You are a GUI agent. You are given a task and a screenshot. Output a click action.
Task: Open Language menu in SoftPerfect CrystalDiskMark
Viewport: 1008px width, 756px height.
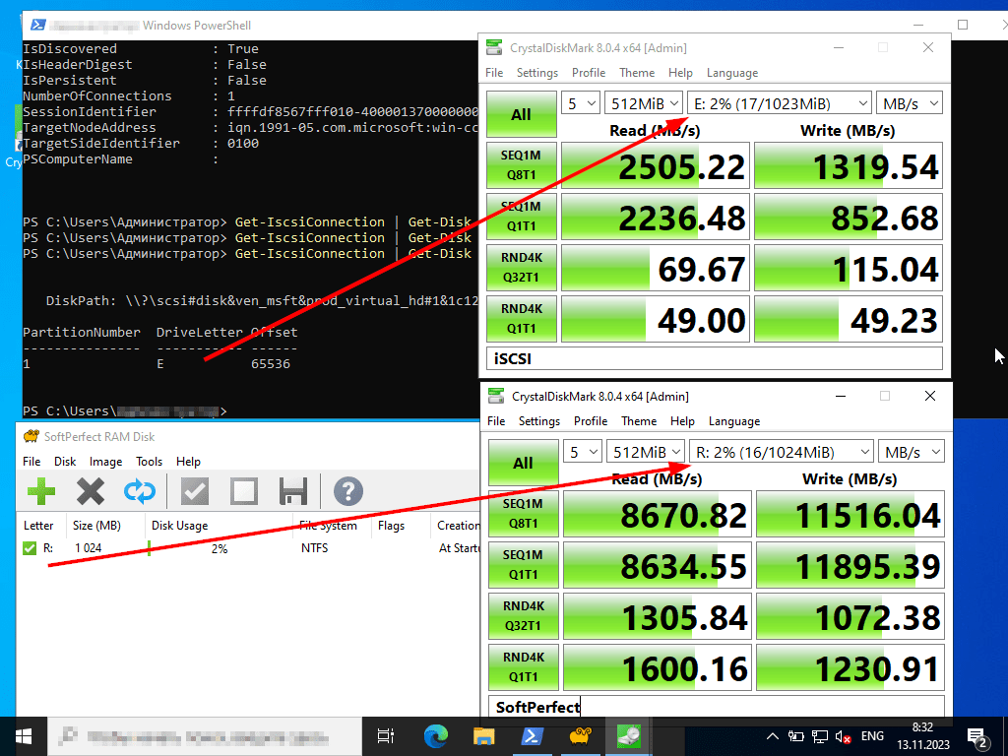tap(734, 421)
